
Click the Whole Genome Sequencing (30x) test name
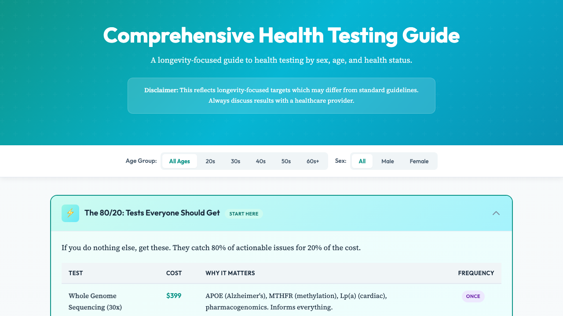tap(95, 302)
